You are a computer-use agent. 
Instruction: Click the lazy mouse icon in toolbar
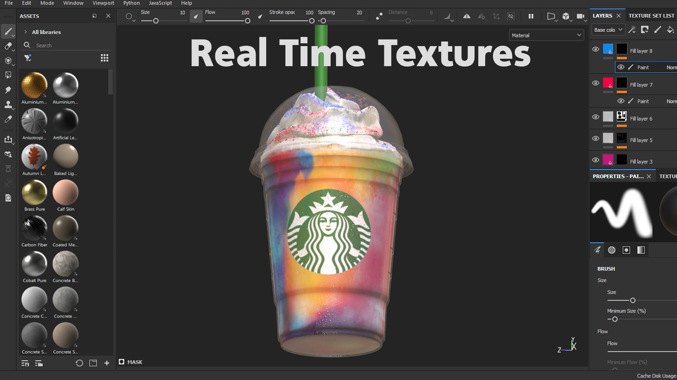click(379, 16)
